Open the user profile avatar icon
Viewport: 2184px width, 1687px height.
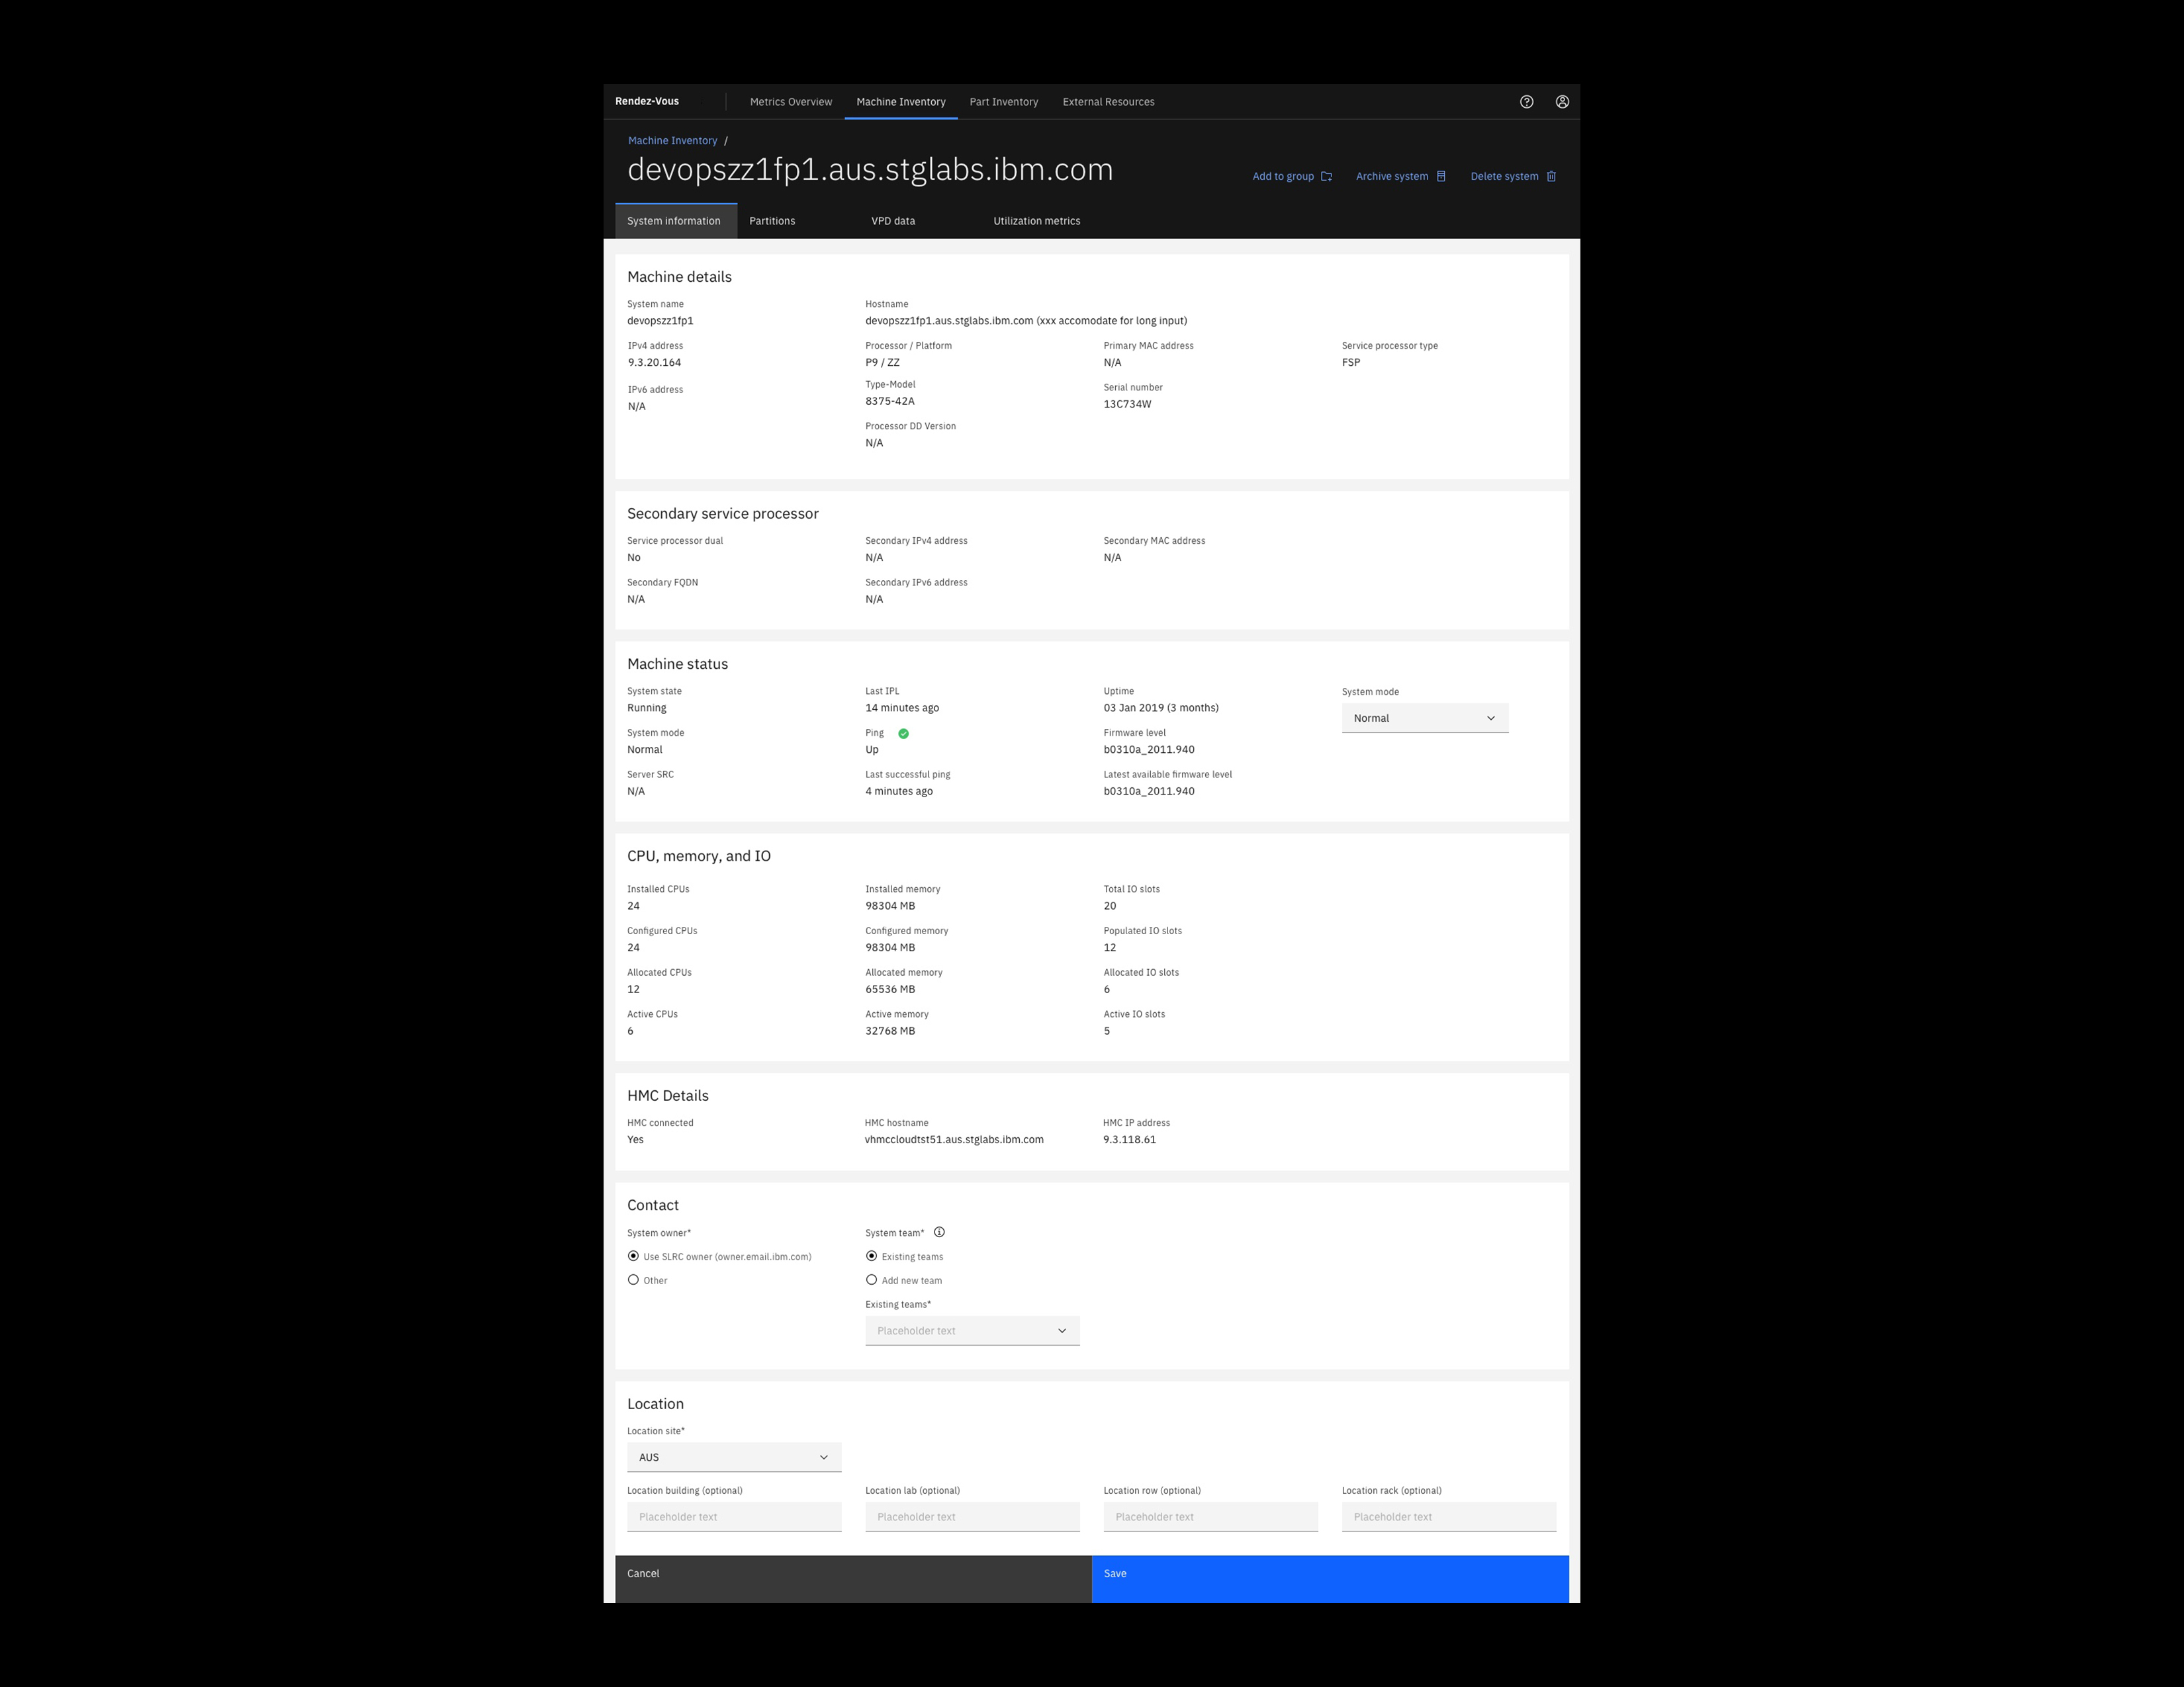[x=1562, y=102]
